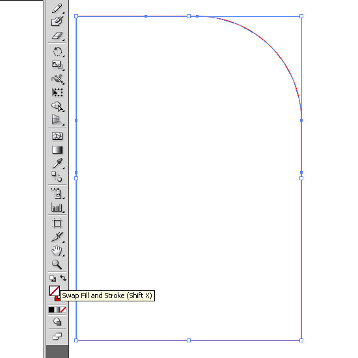Select the Blob Brush tool
The width and height of the screenshot is (358, 358).
pyautogui.click(x=57, y=21)
